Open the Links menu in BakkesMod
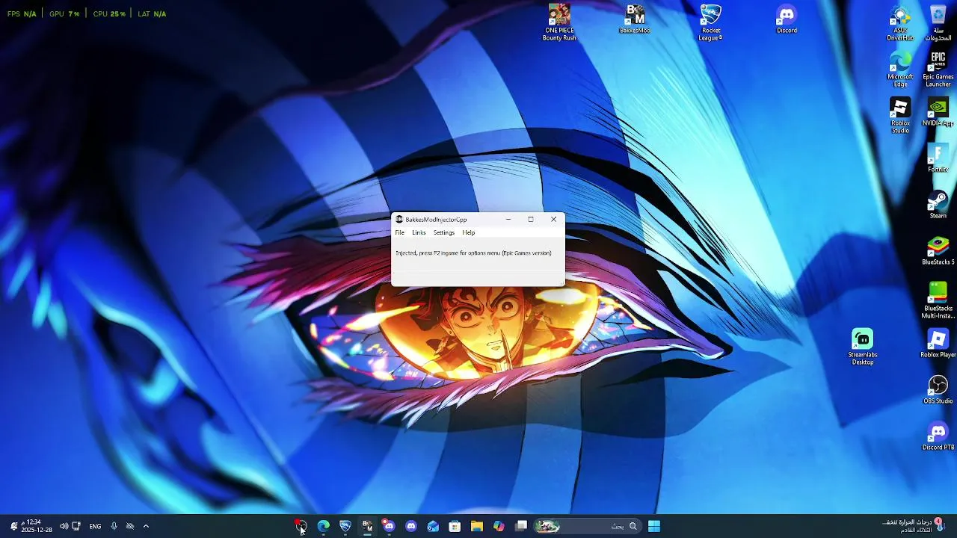The width and height of the screenshot is (957, 538). 419,232
